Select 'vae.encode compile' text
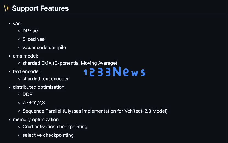Viewport: 228px width, 143px height. [x=44, y=47]
